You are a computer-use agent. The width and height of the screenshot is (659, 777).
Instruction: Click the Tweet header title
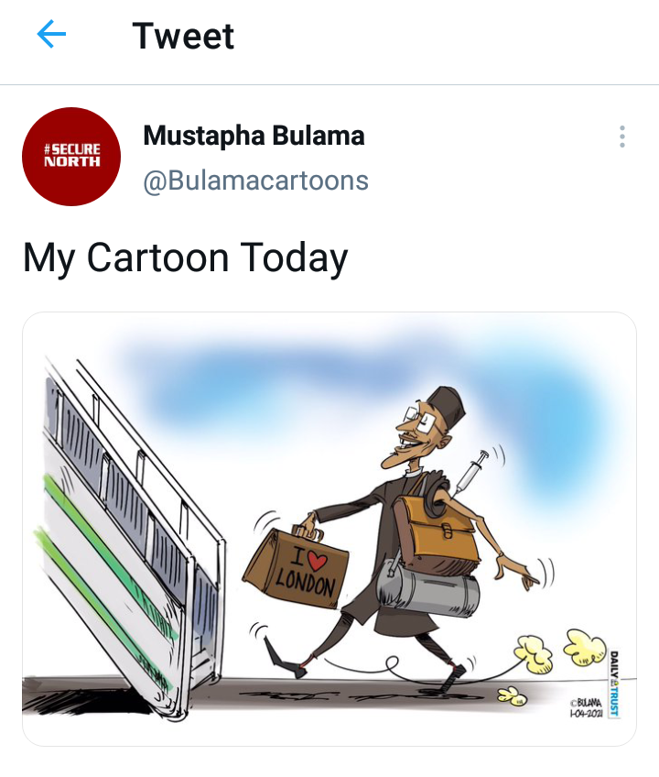(x=183, y=36)
